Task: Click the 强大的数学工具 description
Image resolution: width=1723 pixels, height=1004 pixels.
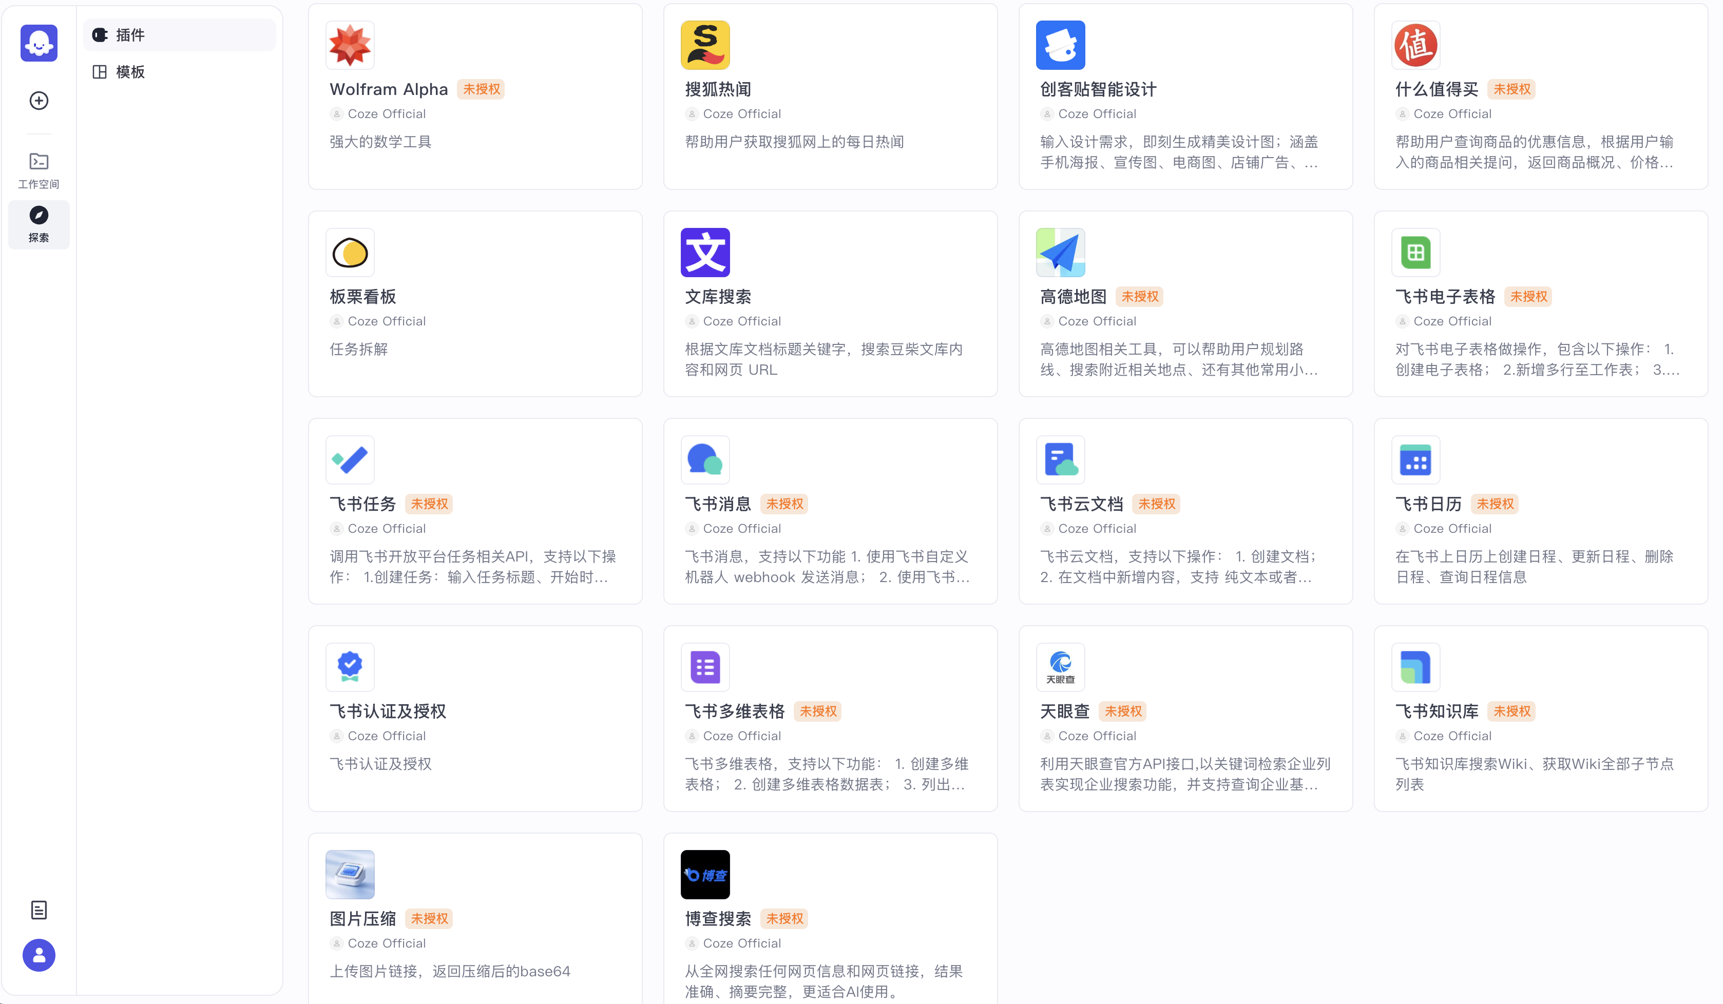Action: (380, 142)
